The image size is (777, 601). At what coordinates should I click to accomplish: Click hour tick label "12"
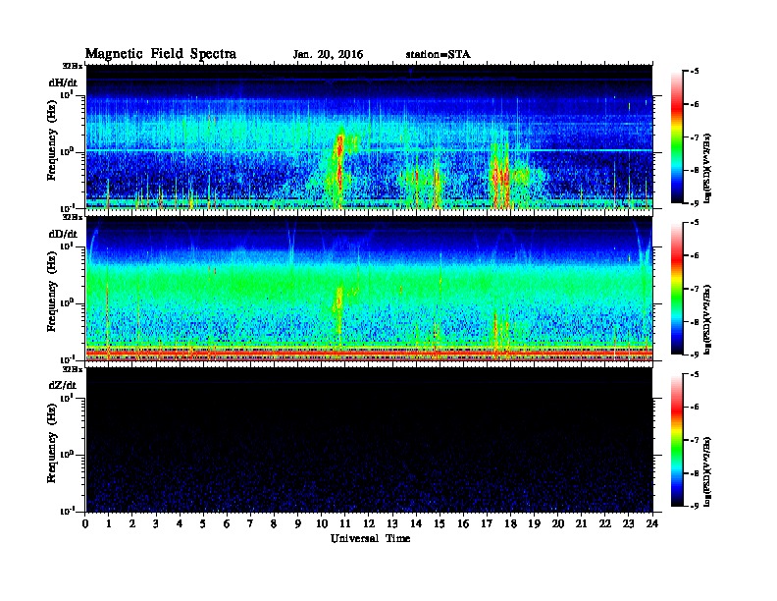click(x=369, y=523)
